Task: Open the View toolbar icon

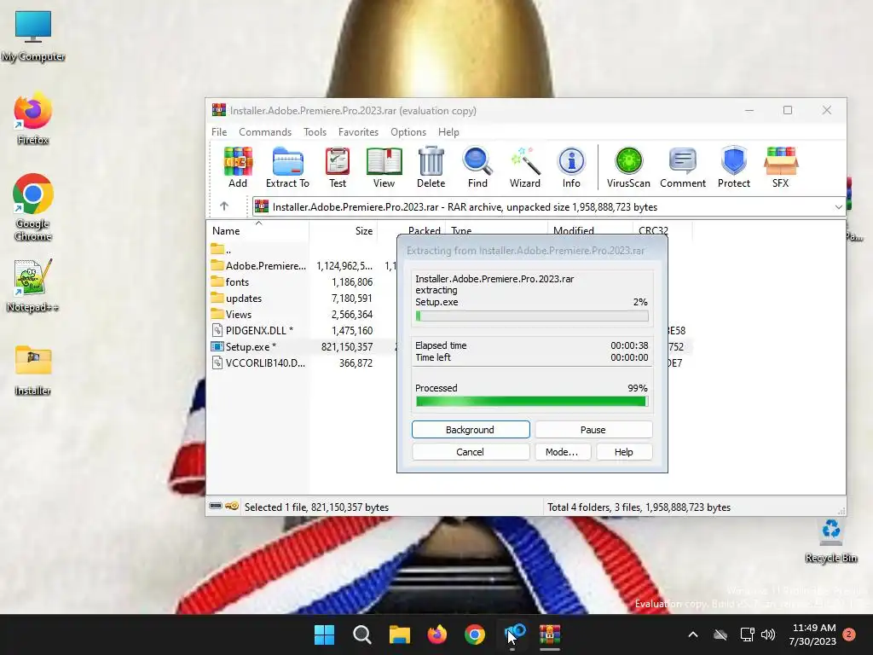Action: pos(384,167)
